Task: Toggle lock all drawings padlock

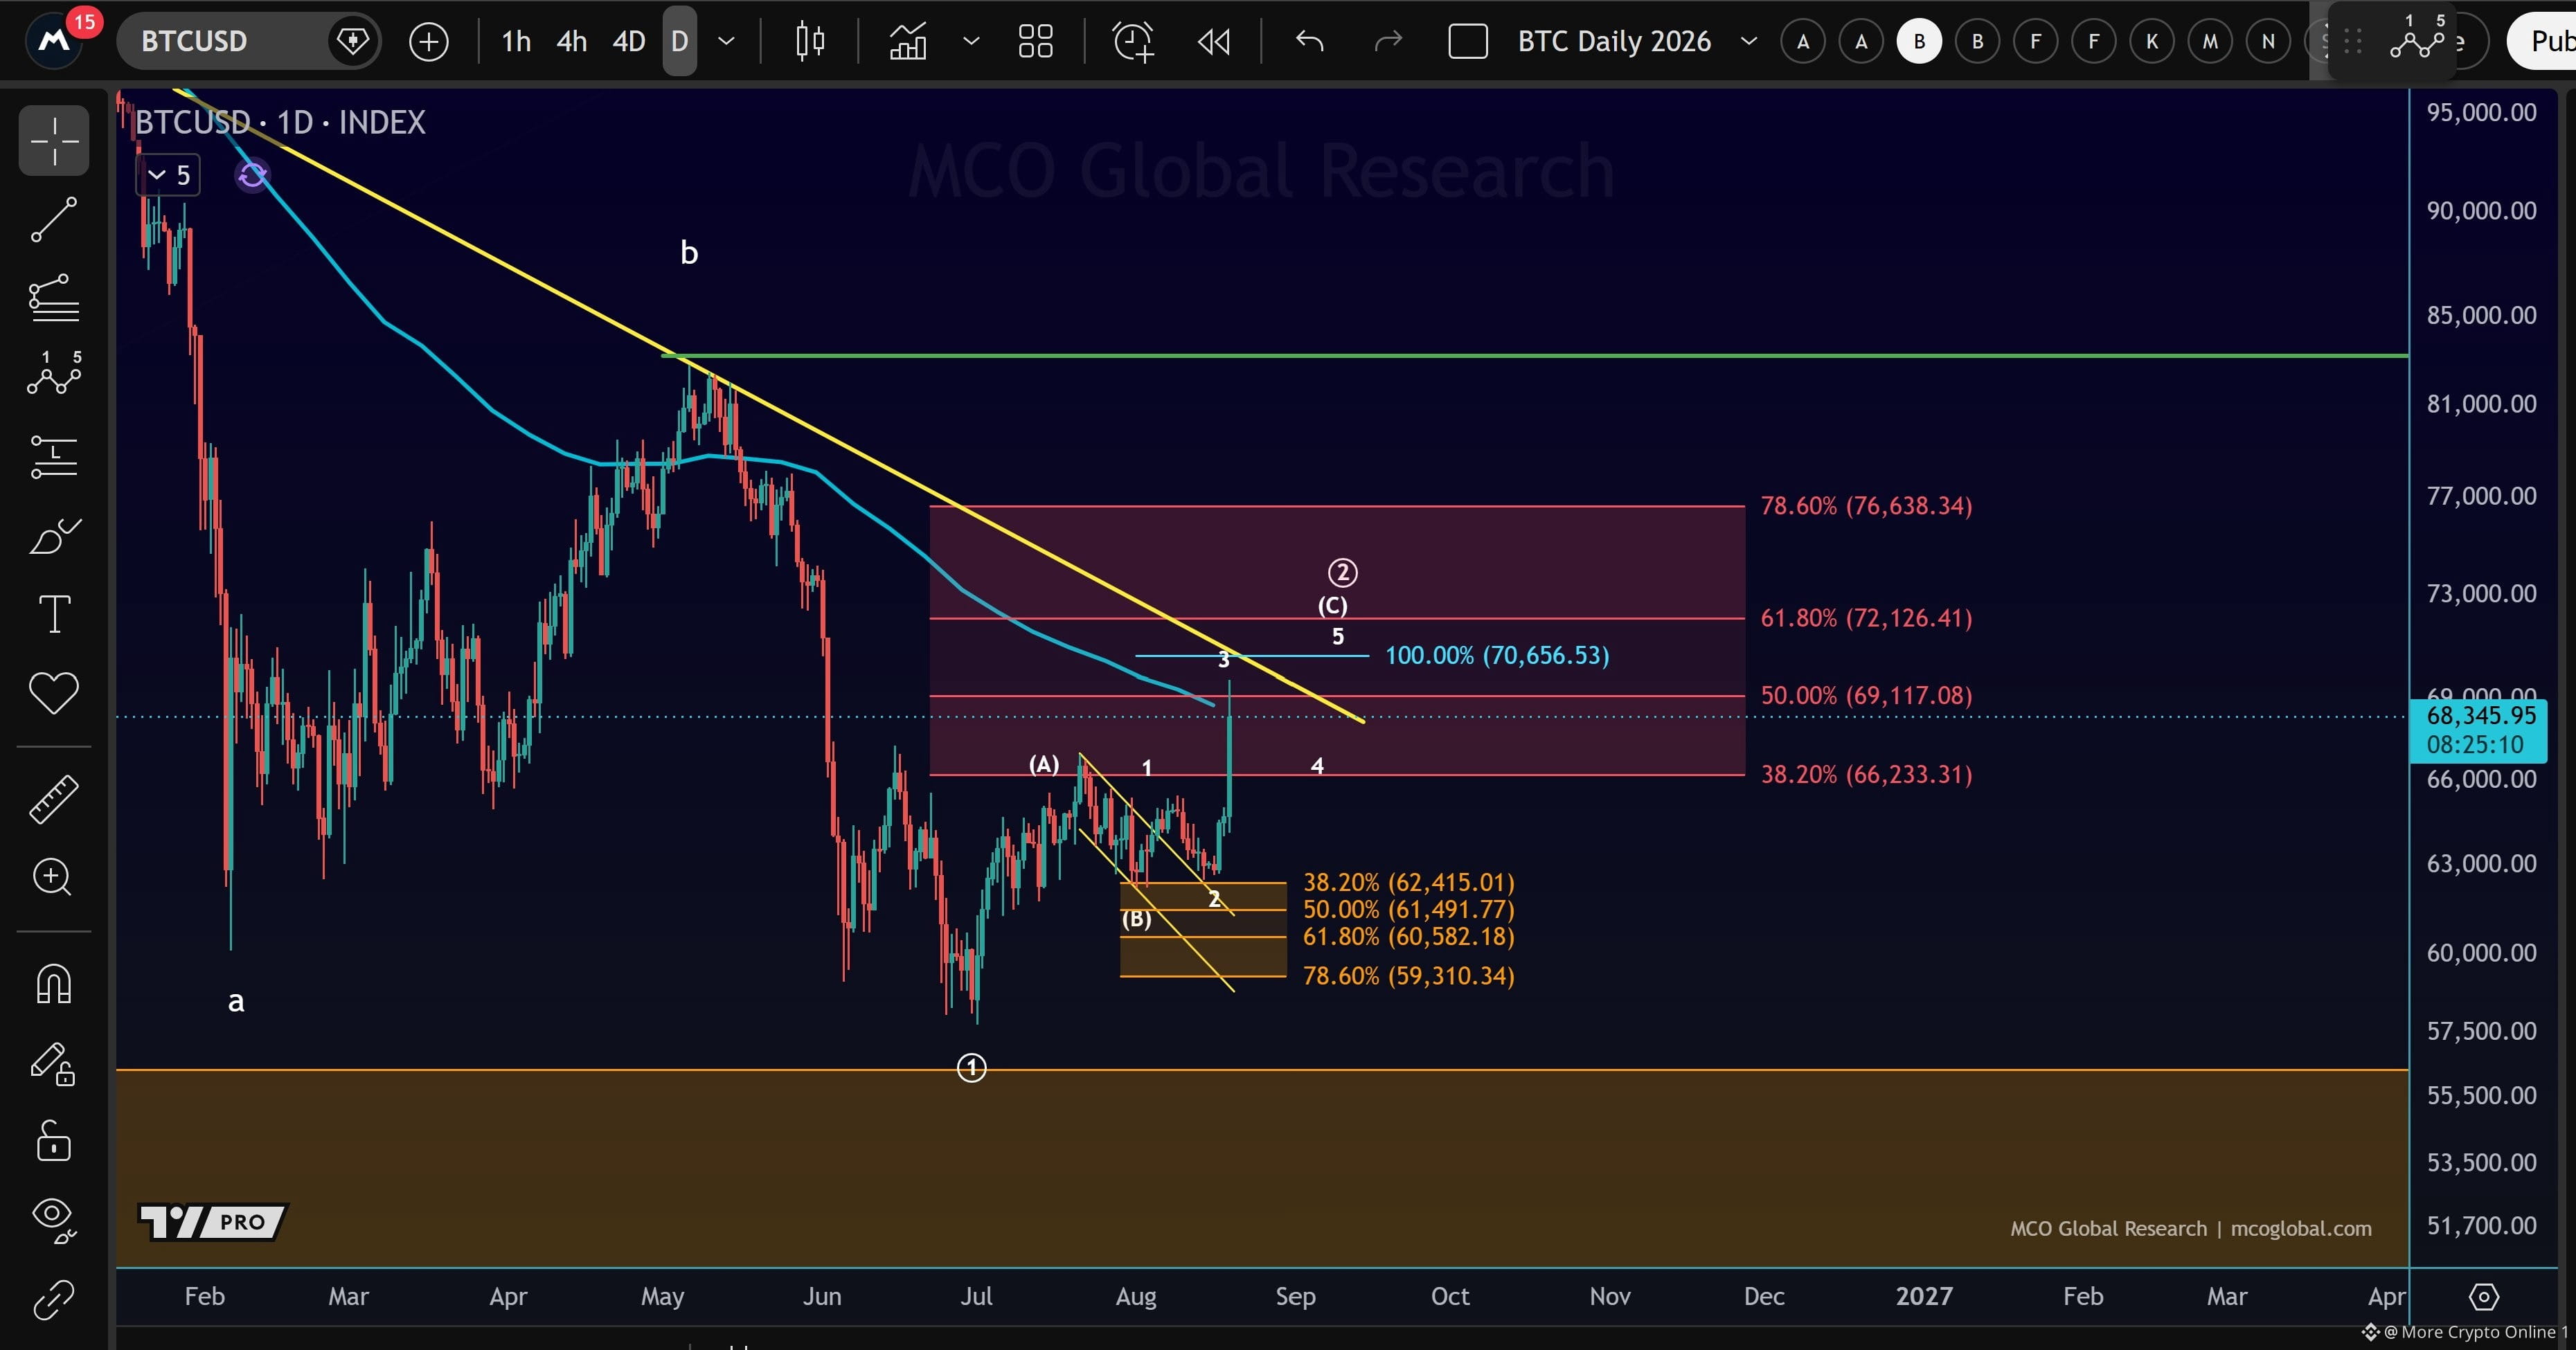Action: click(x=54, y=1141)
